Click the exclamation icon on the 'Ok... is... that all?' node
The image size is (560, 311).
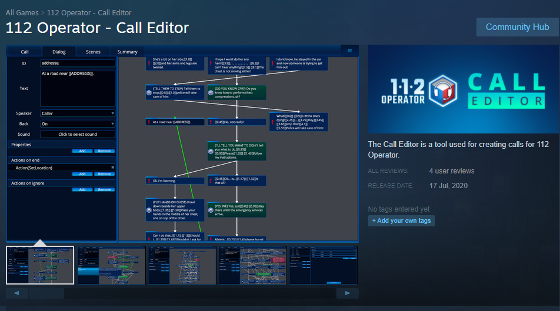pyautogui.click(x=211, y=180)
